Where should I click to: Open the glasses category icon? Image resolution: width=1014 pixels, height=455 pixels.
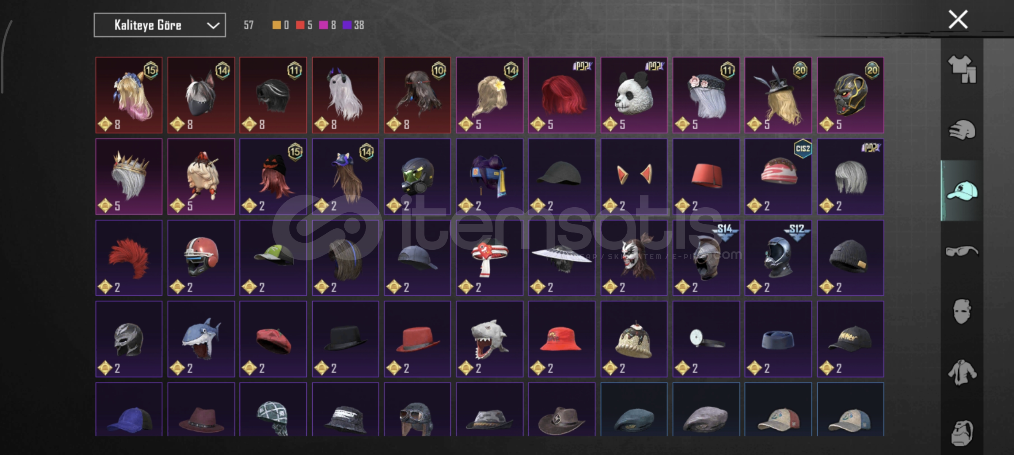pyautogui.click(x=962, y=251)
